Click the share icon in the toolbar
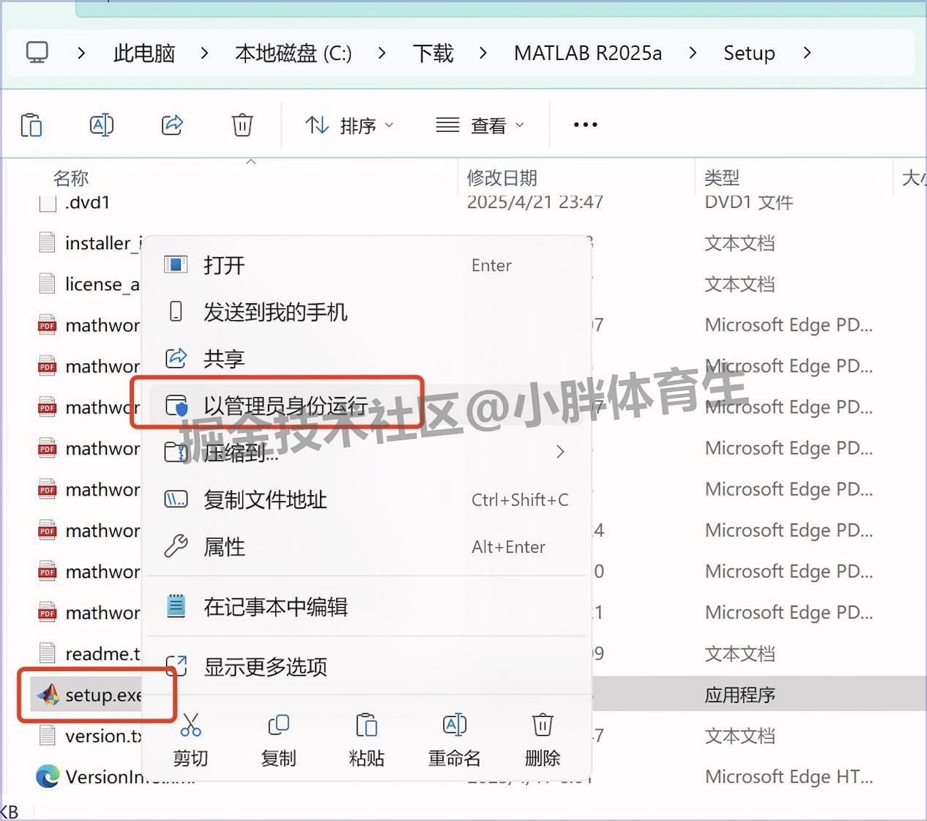927x821 pixels. coord(171,125)
